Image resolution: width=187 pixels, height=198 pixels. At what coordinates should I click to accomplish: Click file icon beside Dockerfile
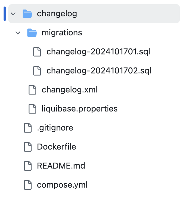[28, 147]
